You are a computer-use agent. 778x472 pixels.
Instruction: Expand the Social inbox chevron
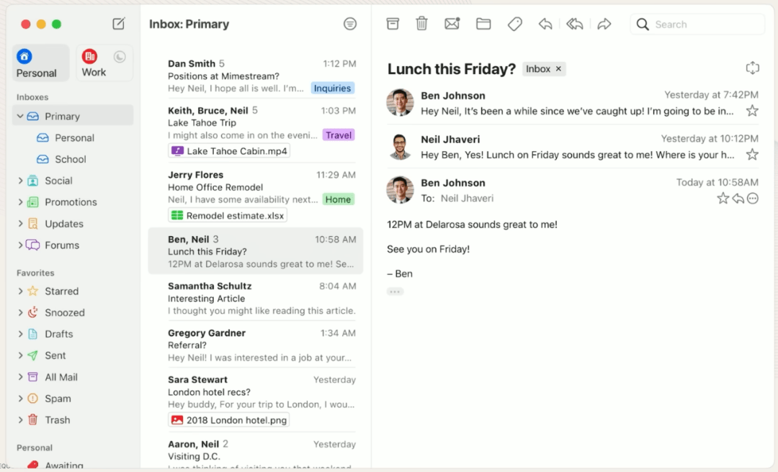tap(20, 181)
